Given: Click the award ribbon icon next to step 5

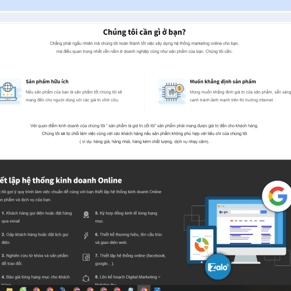Looking at the screenshot, I should pos(86,215).
